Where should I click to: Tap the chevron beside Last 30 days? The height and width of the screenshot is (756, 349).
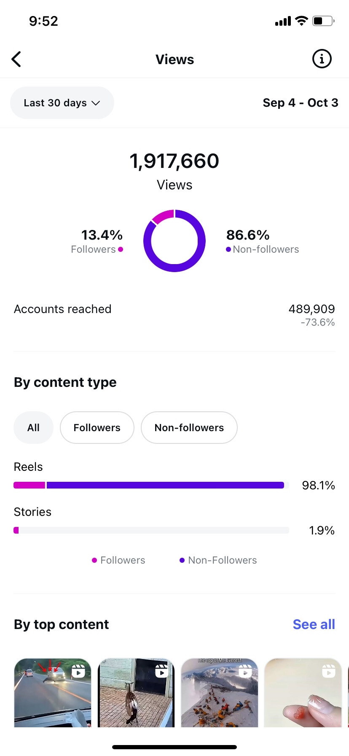point(96,103)
